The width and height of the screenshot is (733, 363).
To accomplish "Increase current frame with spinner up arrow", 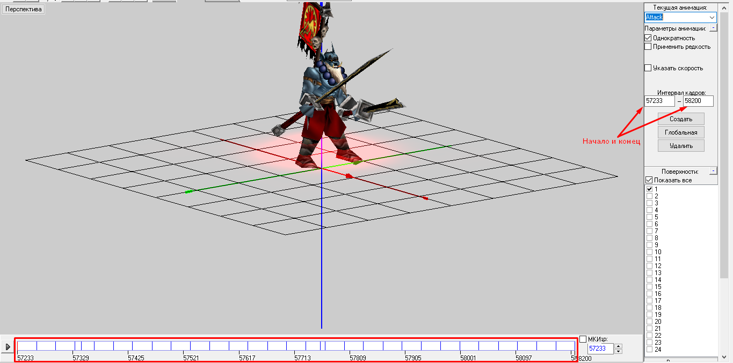I will coord(618,346).
